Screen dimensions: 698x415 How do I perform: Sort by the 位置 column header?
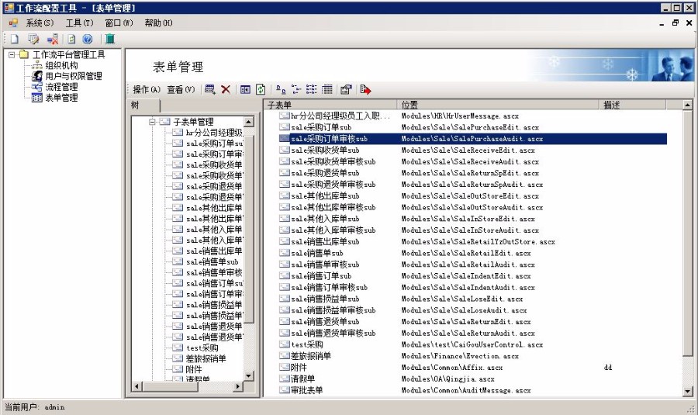(498, 105)
